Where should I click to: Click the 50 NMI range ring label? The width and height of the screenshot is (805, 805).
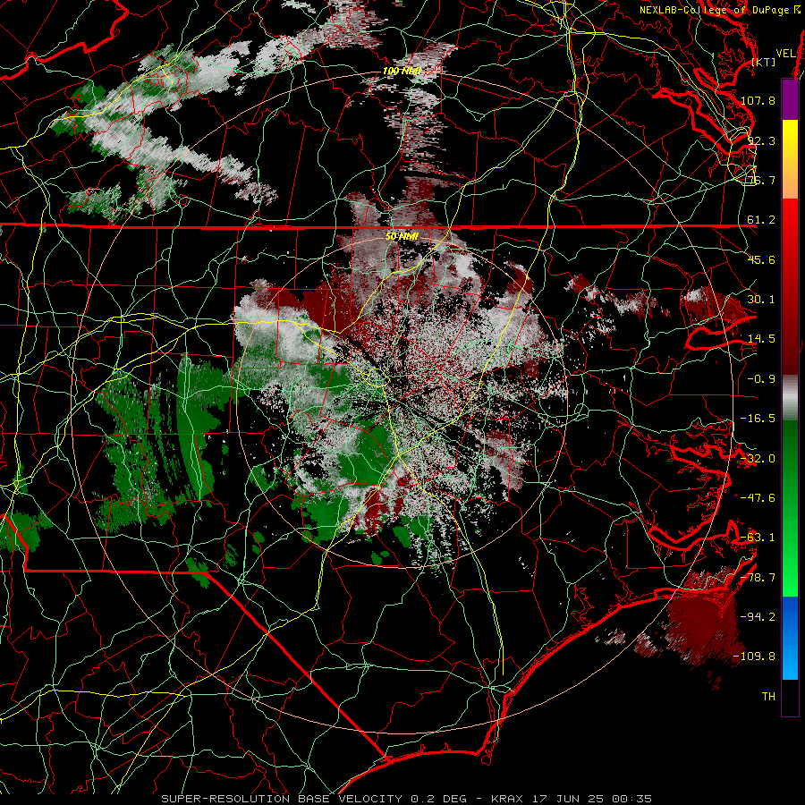[402, 236]
